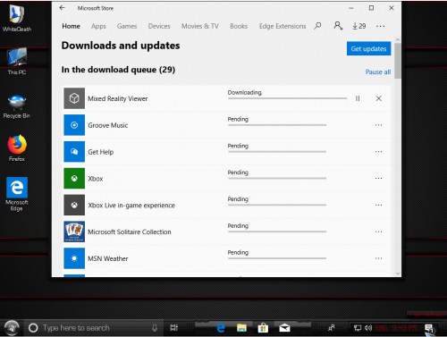Cancel the Mixed Reality Viewer download
447x337 pixels.
[x=379, y=98]
